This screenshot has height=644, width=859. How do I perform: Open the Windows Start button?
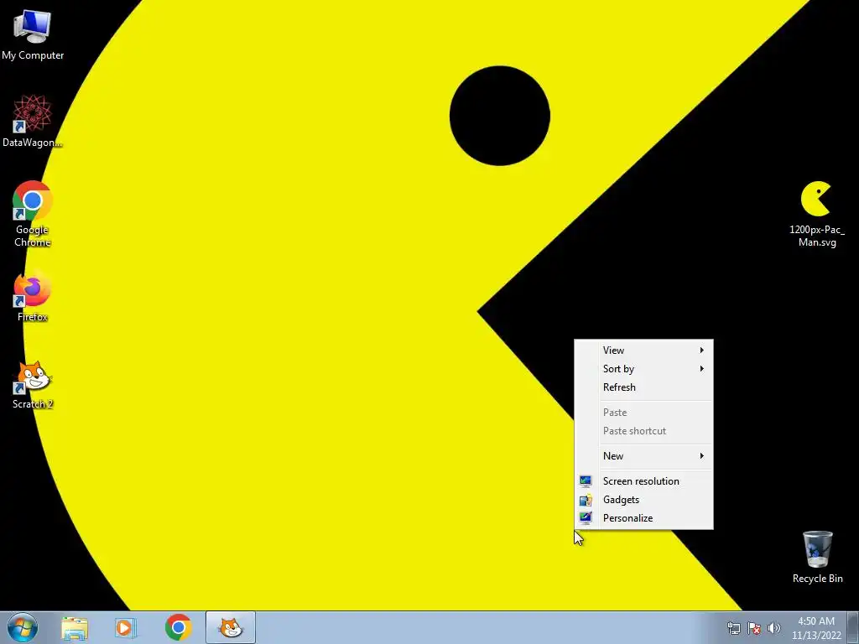[x=23, y=627]
